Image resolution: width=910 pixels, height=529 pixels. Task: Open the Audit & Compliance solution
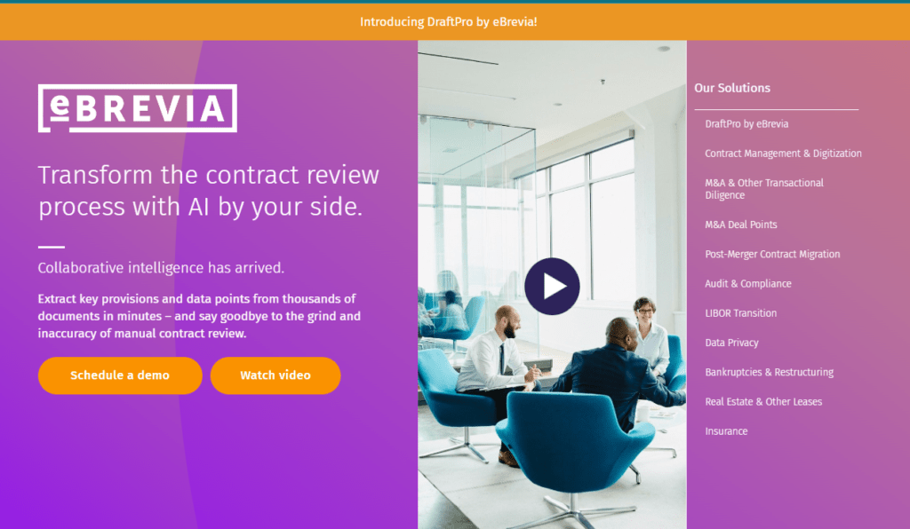point(747,284)
